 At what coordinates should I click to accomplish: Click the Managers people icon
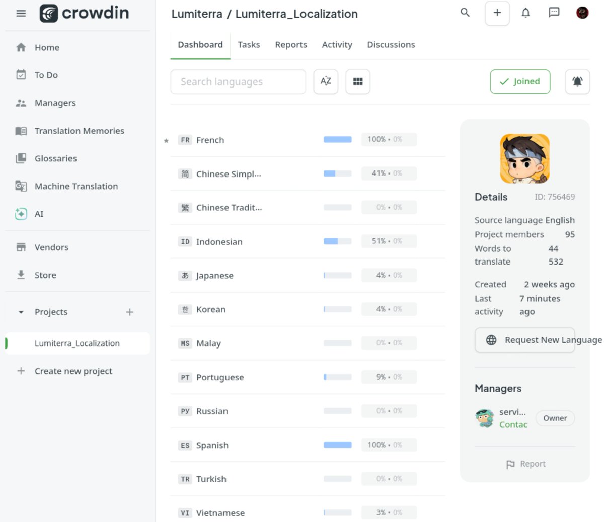(x=21, y=103)
